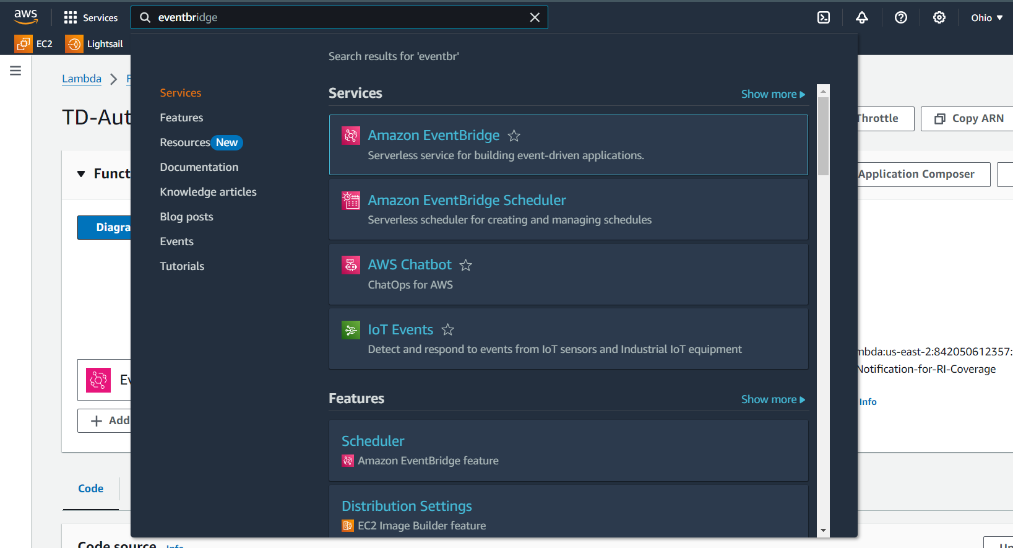
Task: Open the help question mark icon
Action: [x=901, y=17]
